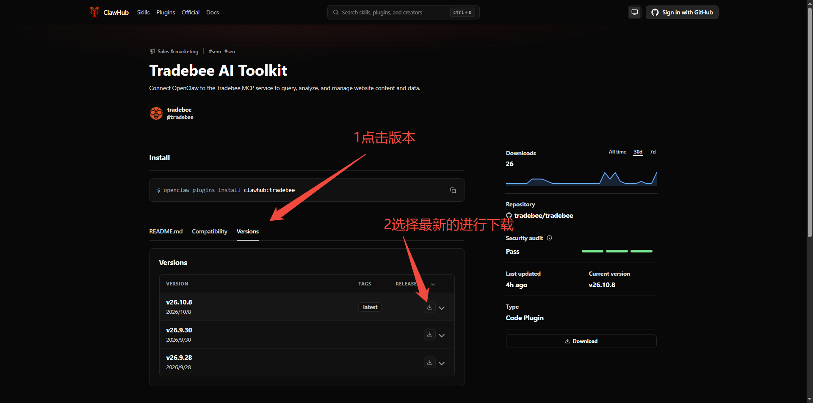Show All time downloads
The width and height of the screenshot is (813, 403).
(x=617, y=152)
